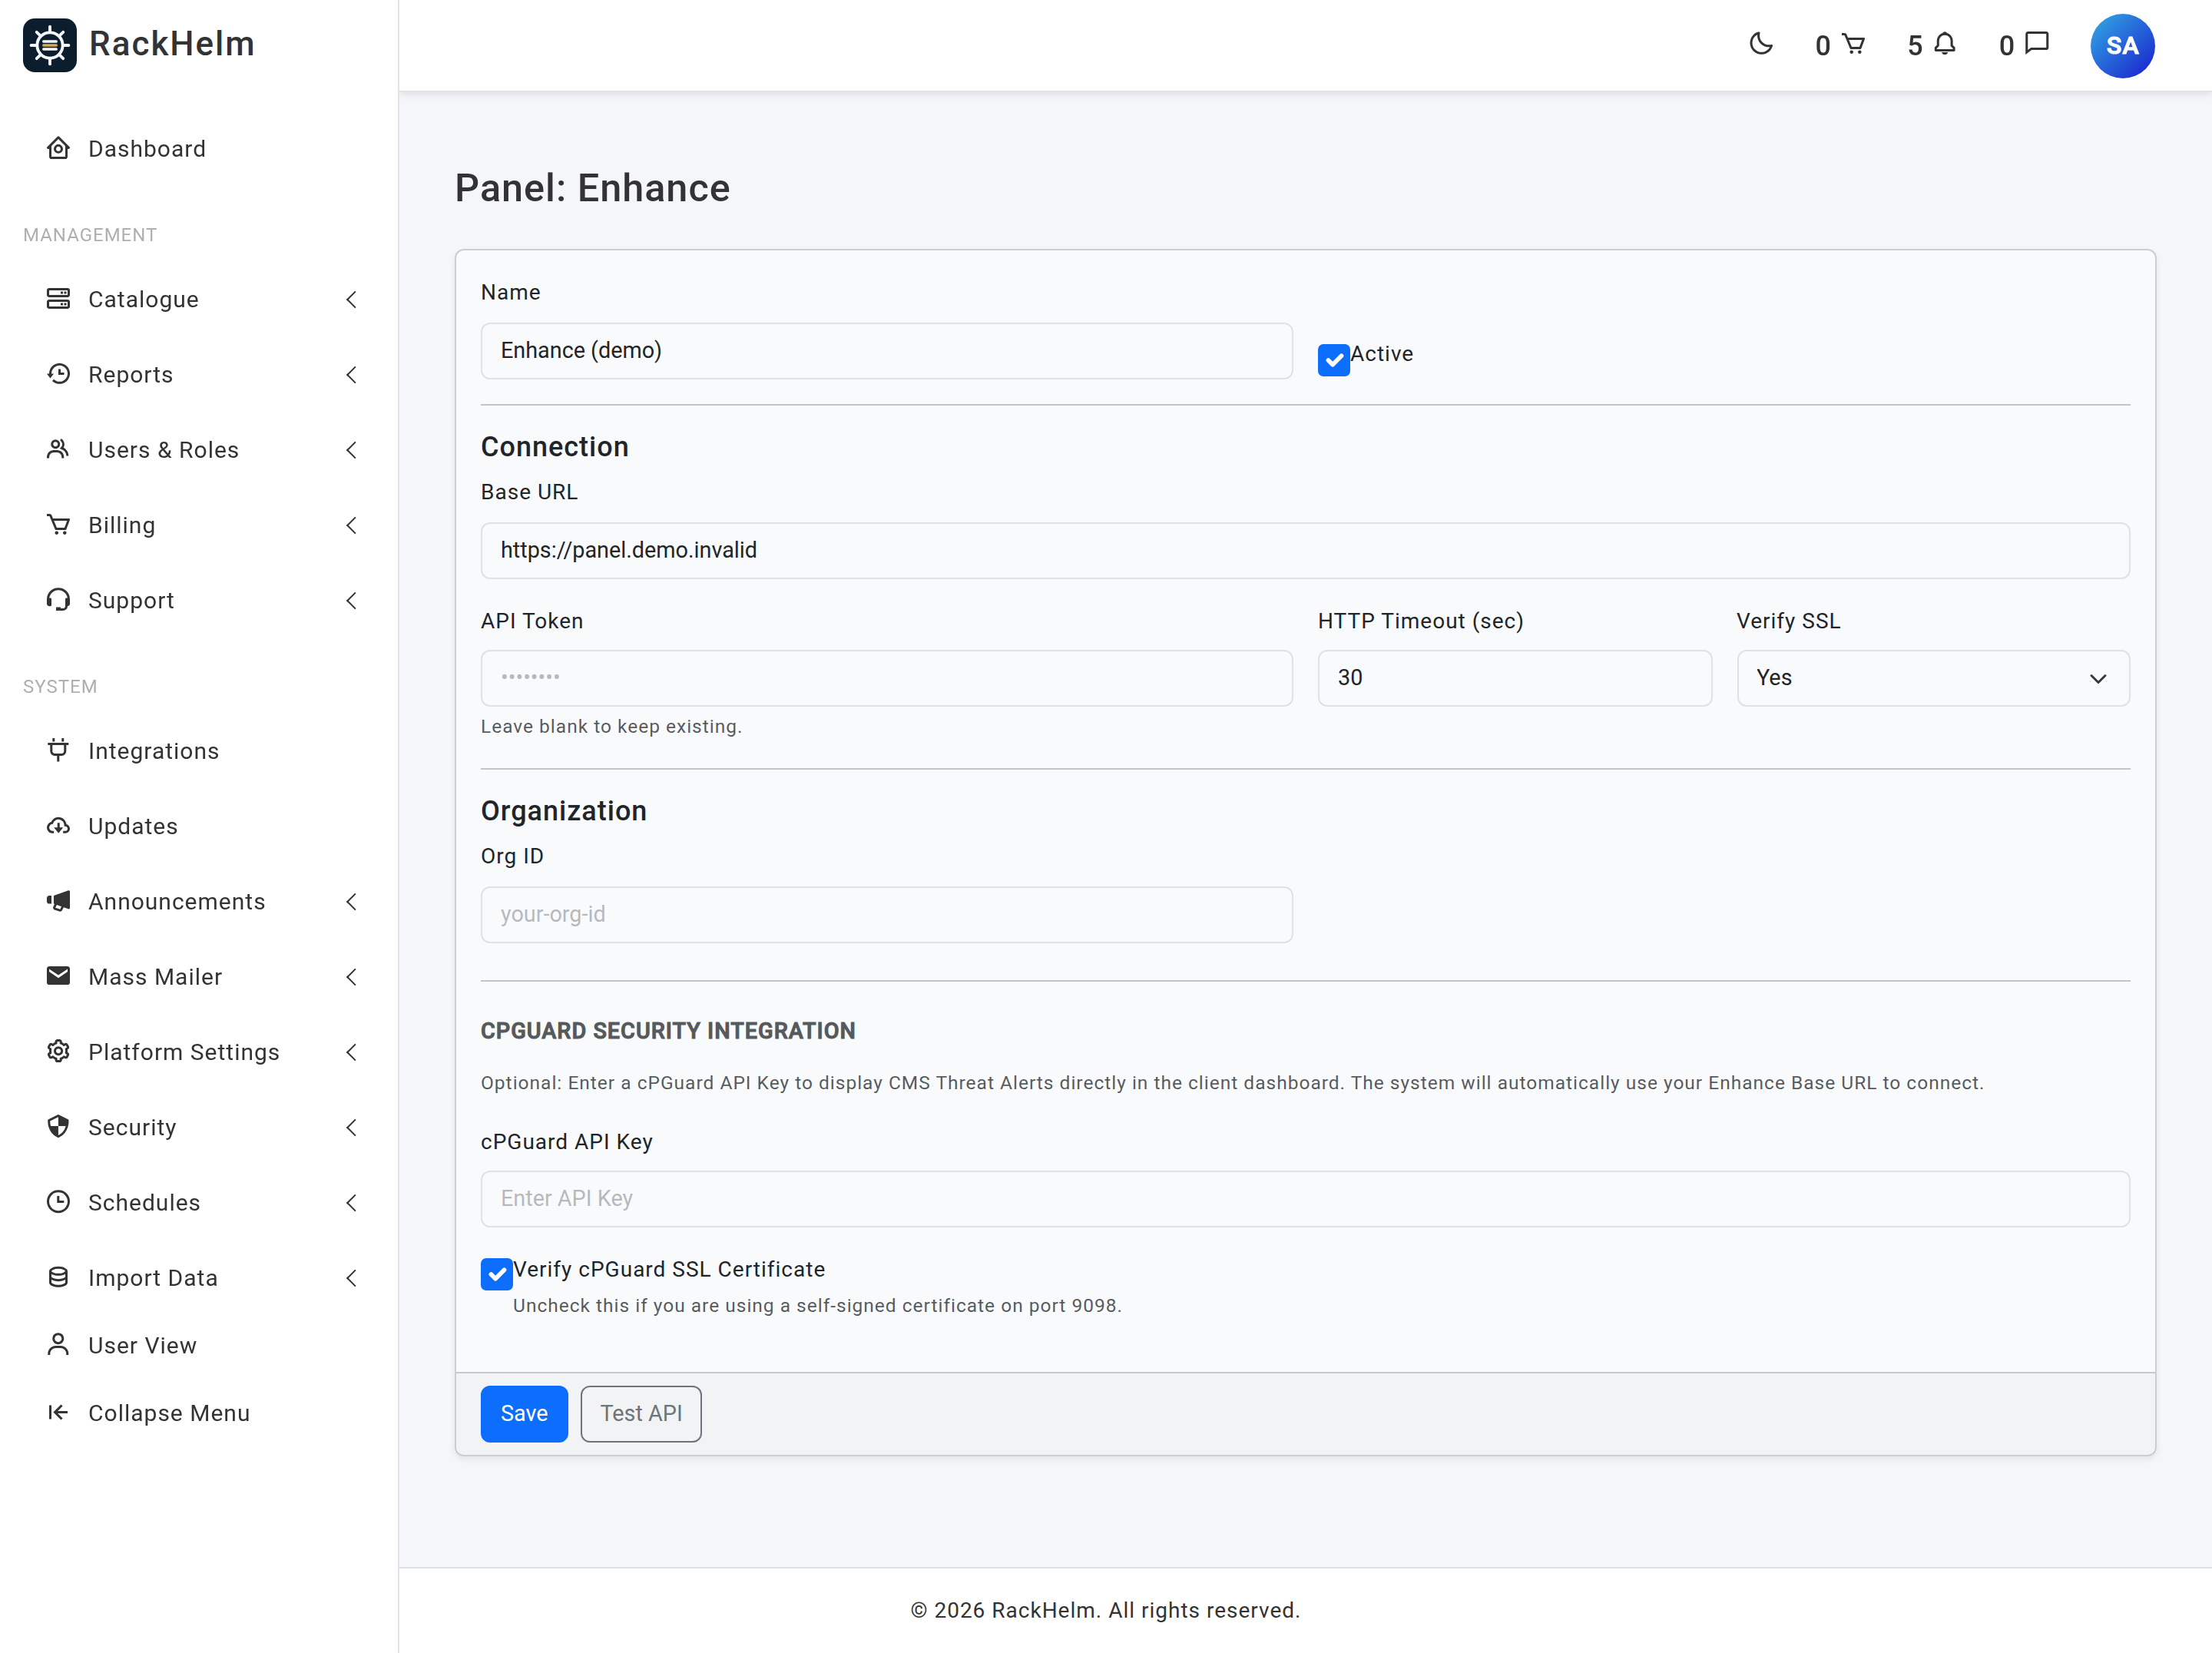The height and width of the screenshot is (1653, 2212).
Task: Click the Users & Roles people icon
Action: click(x=58, y=449)
